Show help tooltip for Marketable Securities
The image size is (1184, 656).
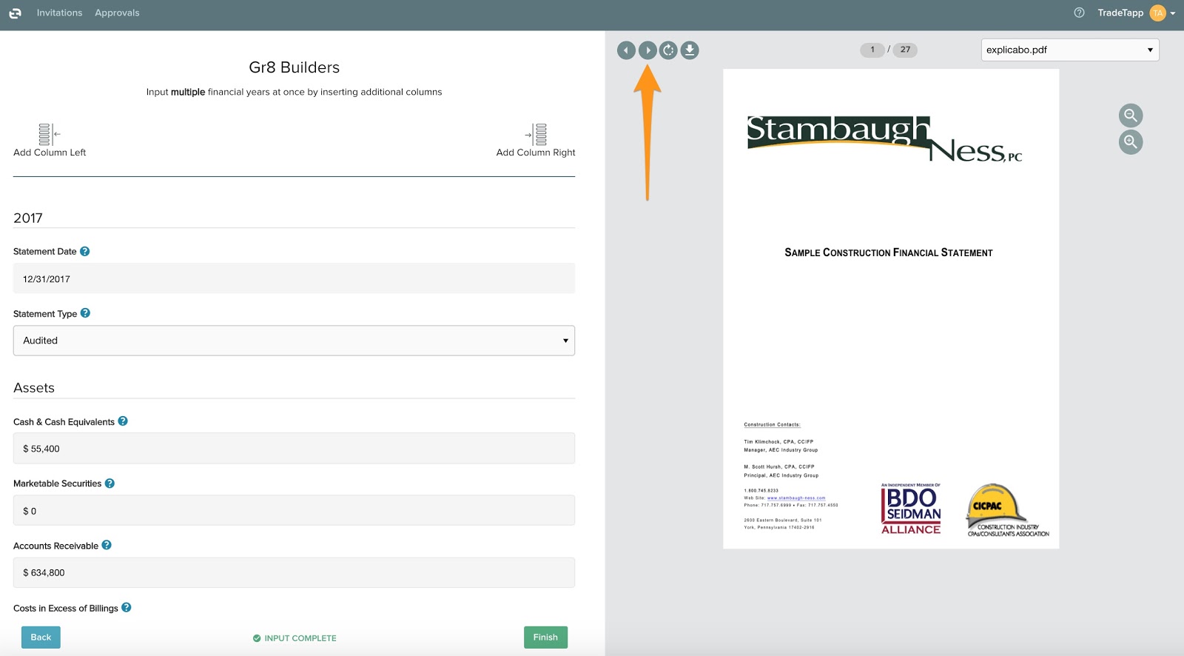pos(110,483)
